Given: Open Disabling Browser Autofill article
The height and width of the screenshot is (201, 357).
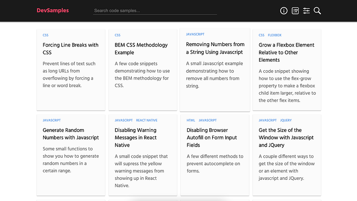Looking at the screenshot, I should 212,138.
